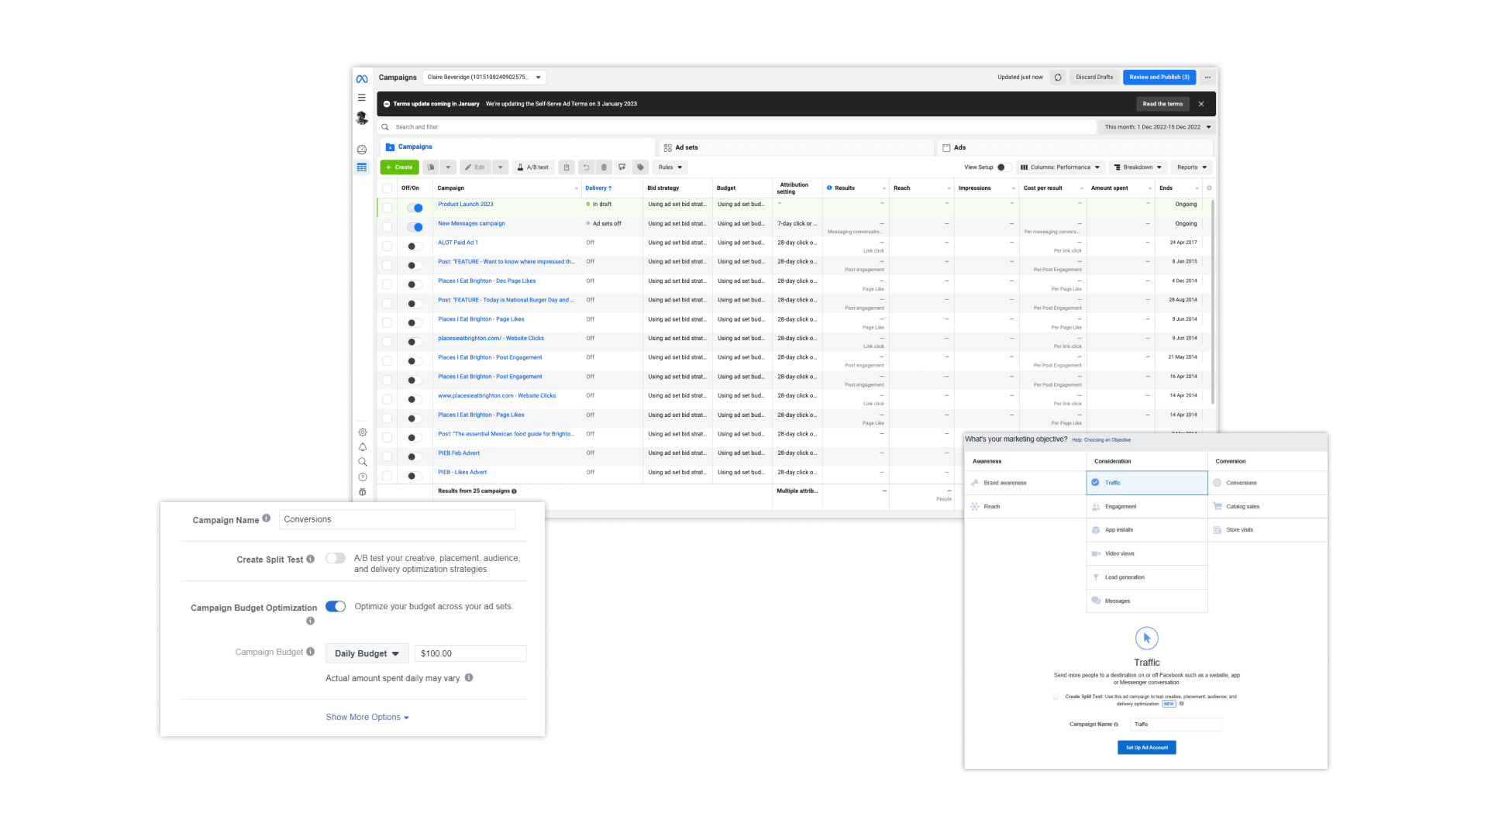Expand the Breakdown dropdown
Viewport: 1488px width, 837px height.
pos(1138,167)
